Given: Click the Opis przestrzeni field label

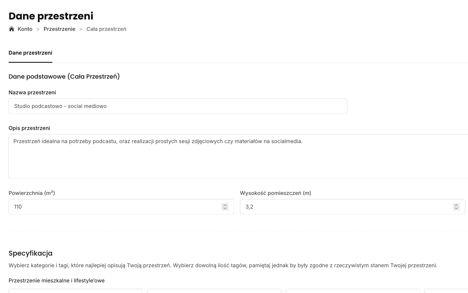Looking at the screenshot, I should coord(29,128).
